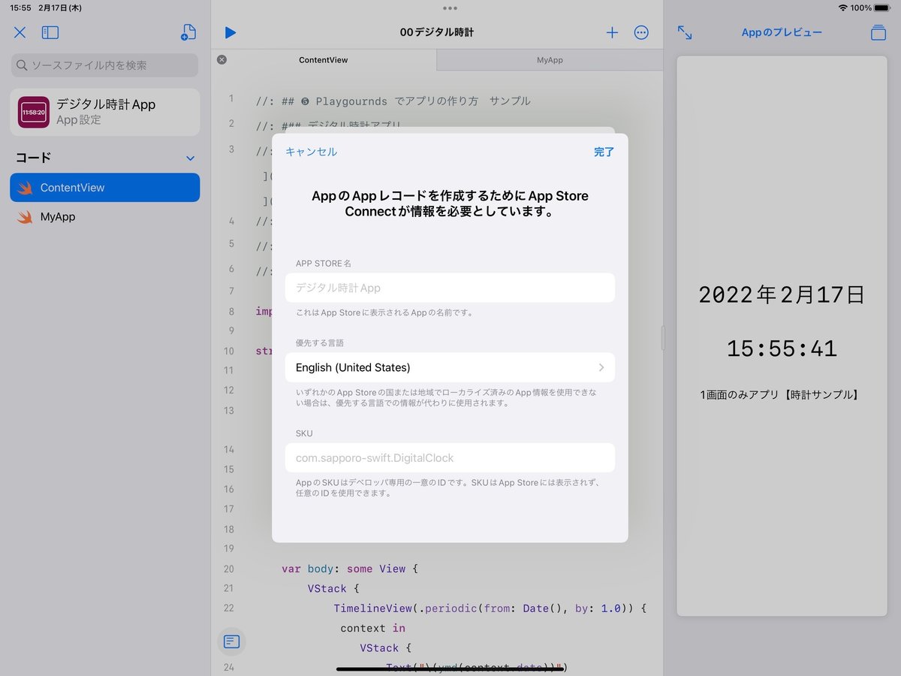Open the documentation panel icon at bottom of editor
Image resolution: width=901 pixels, height=676 pixels.
[x=231, y=641]
